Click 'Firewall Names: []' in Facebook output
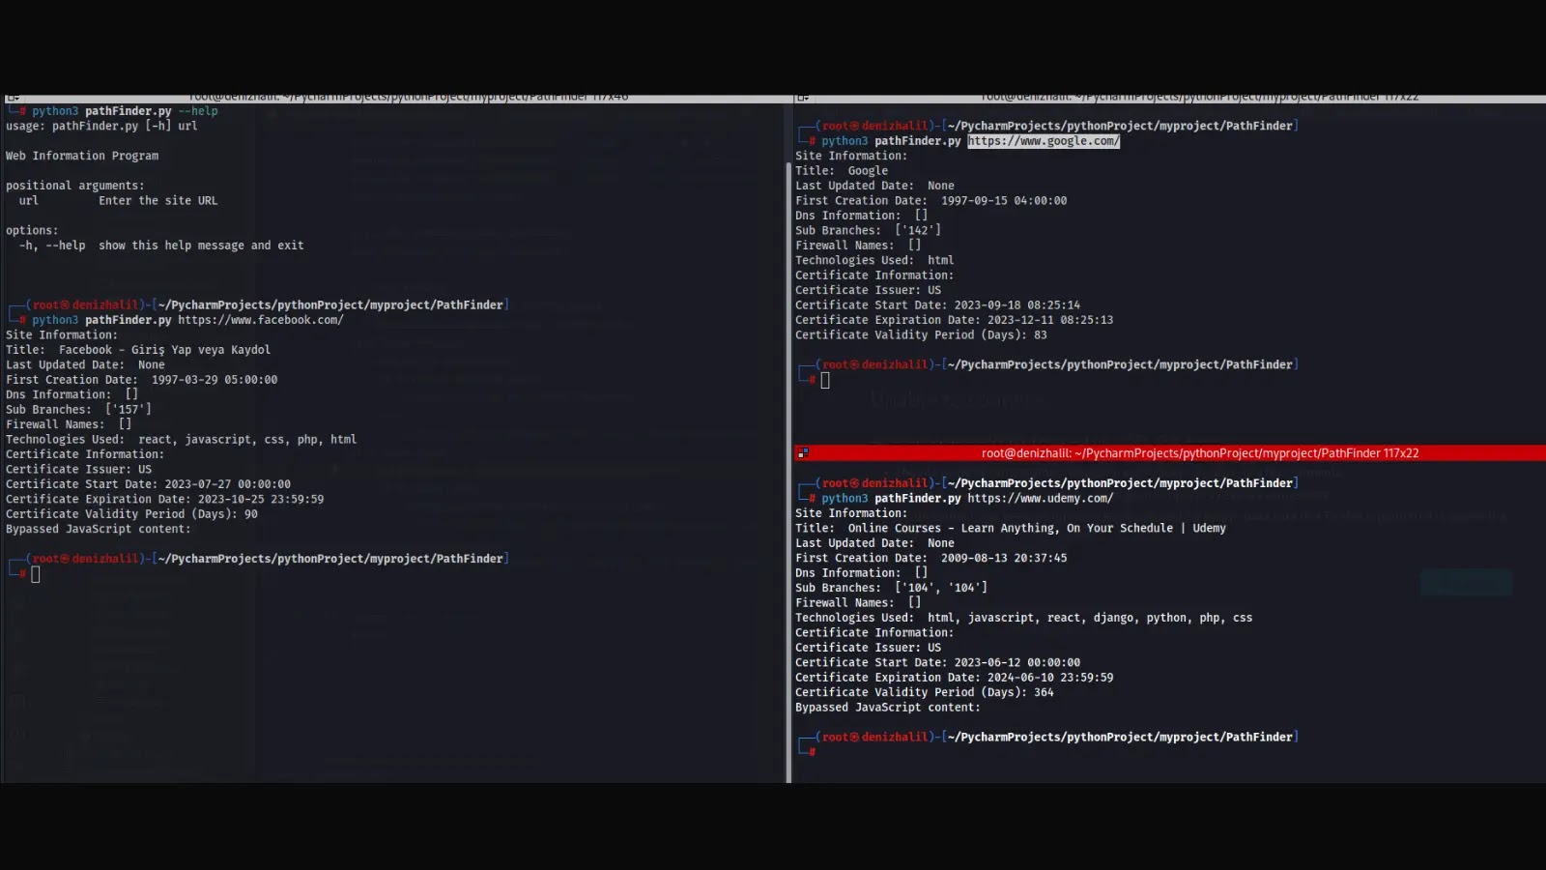The image size is (1546, 870). click(69, 424)
